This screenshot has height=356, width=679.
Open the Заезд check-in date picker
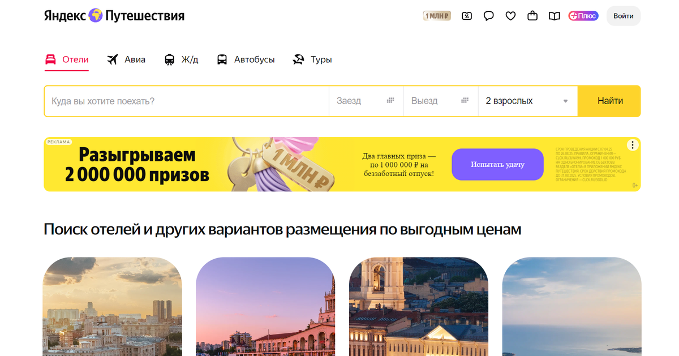point(366,101)
